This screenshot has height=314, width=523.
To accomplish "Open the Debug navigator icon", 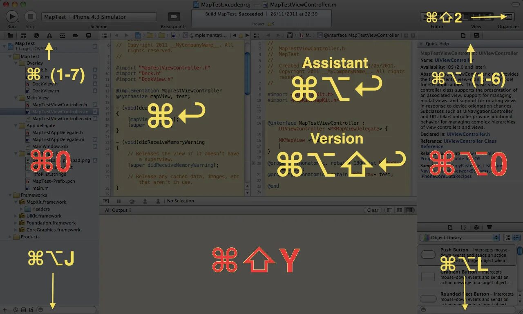I will pos(63,36).
